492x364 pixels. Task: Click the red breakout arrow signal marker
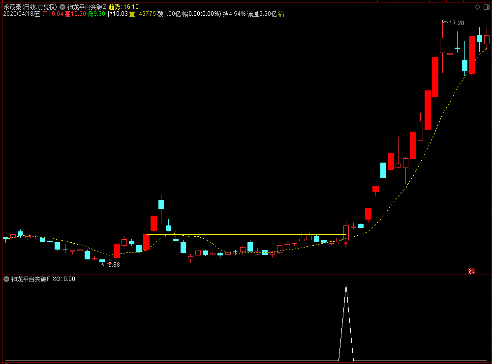pos(346,244)
